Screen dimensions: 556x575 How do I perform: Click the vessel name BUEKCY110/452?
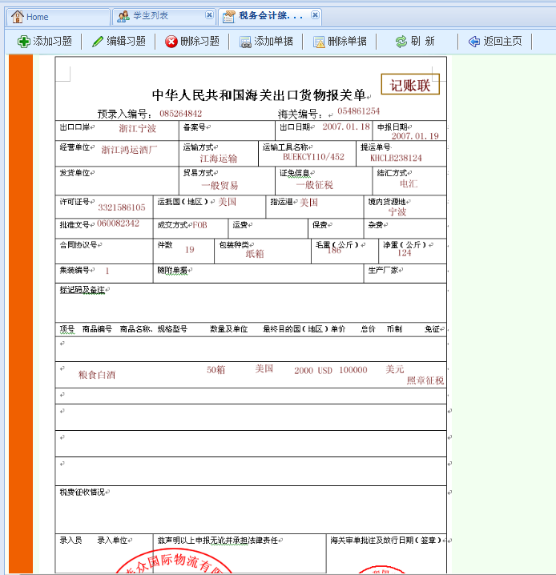pos(313,157)
